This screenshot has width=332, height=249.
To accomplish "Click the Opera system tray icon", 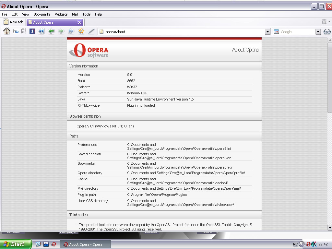I will pos(308,244).
